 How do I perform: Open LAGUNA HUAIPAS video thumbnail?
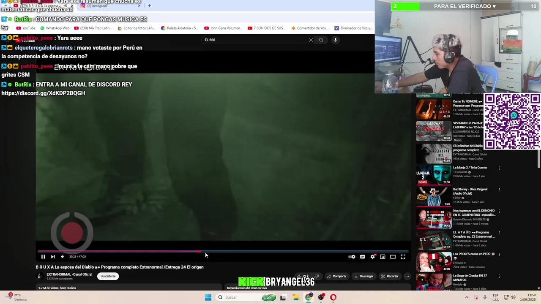click(434, 131)
